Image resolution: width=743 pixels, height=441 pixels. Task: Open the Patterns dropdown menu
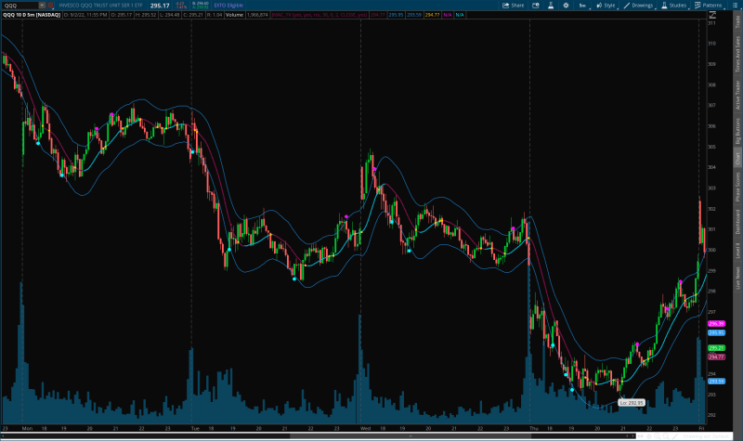(710, 6)
